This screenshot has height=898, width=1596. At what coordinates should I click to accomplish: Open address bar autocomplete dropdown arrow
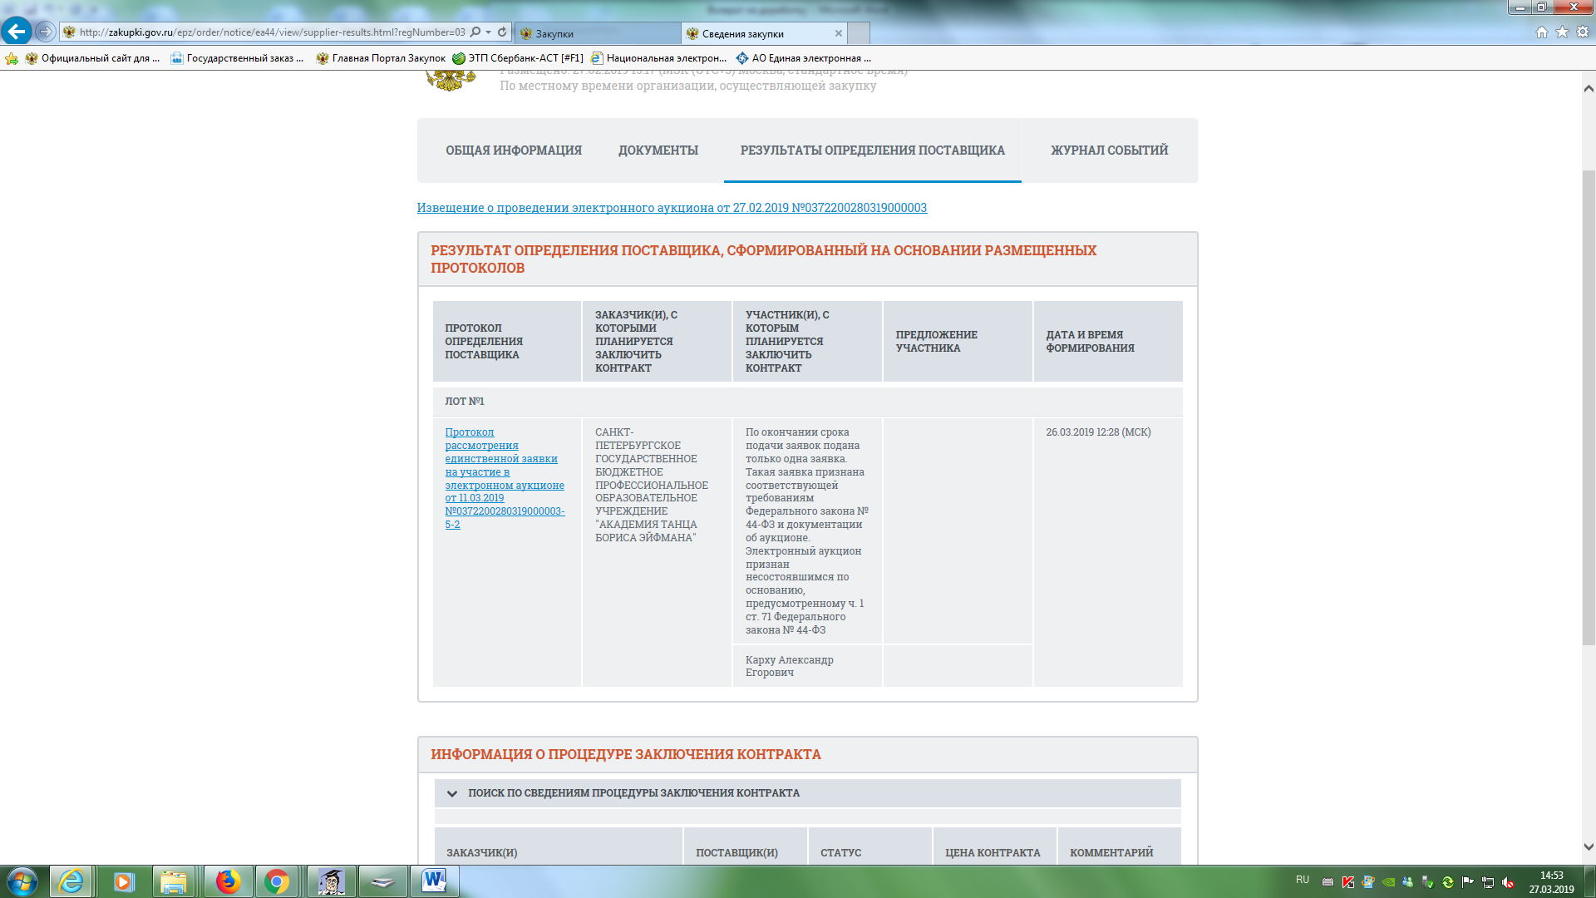tap(489, 32)
